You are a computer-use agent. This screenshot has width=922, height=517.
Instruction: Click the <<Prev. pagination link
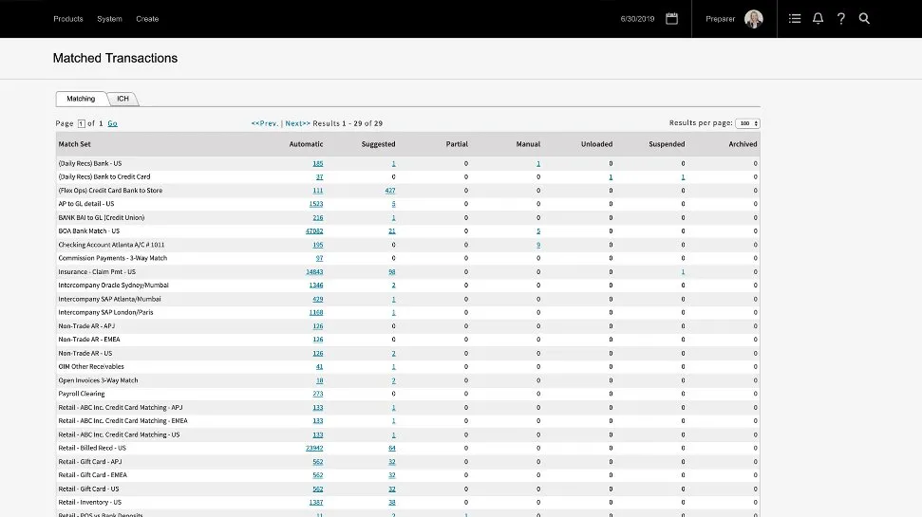[x=265, y=123]
